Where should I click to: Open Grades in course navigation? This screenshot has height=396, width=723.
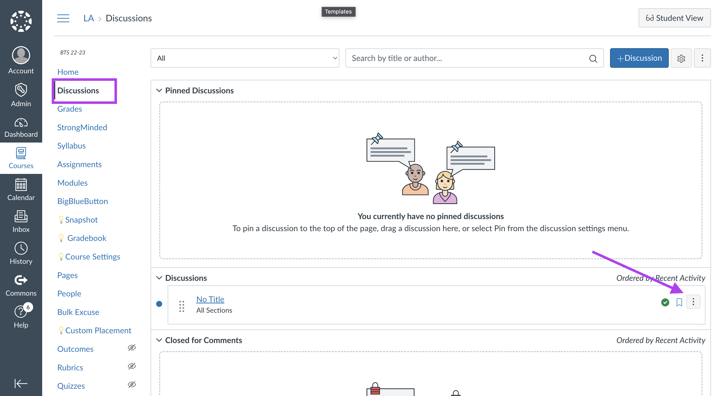click(x=70, y=109)
